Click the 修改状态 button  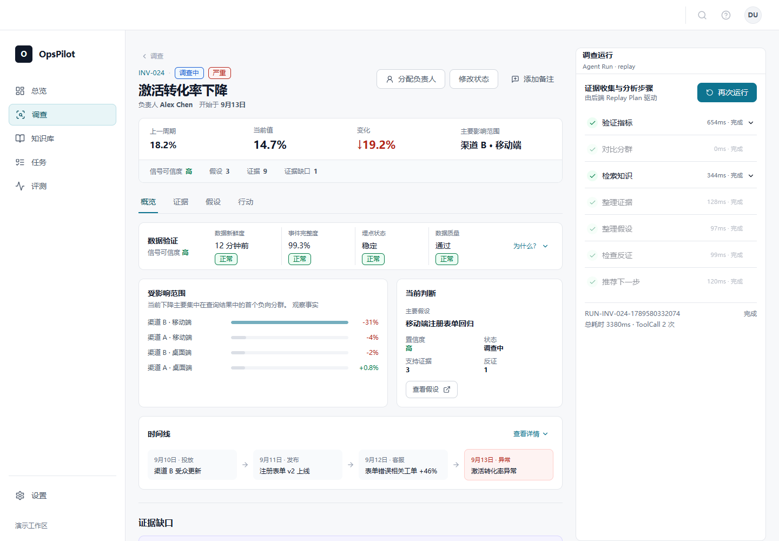click(x=474, y=79)
